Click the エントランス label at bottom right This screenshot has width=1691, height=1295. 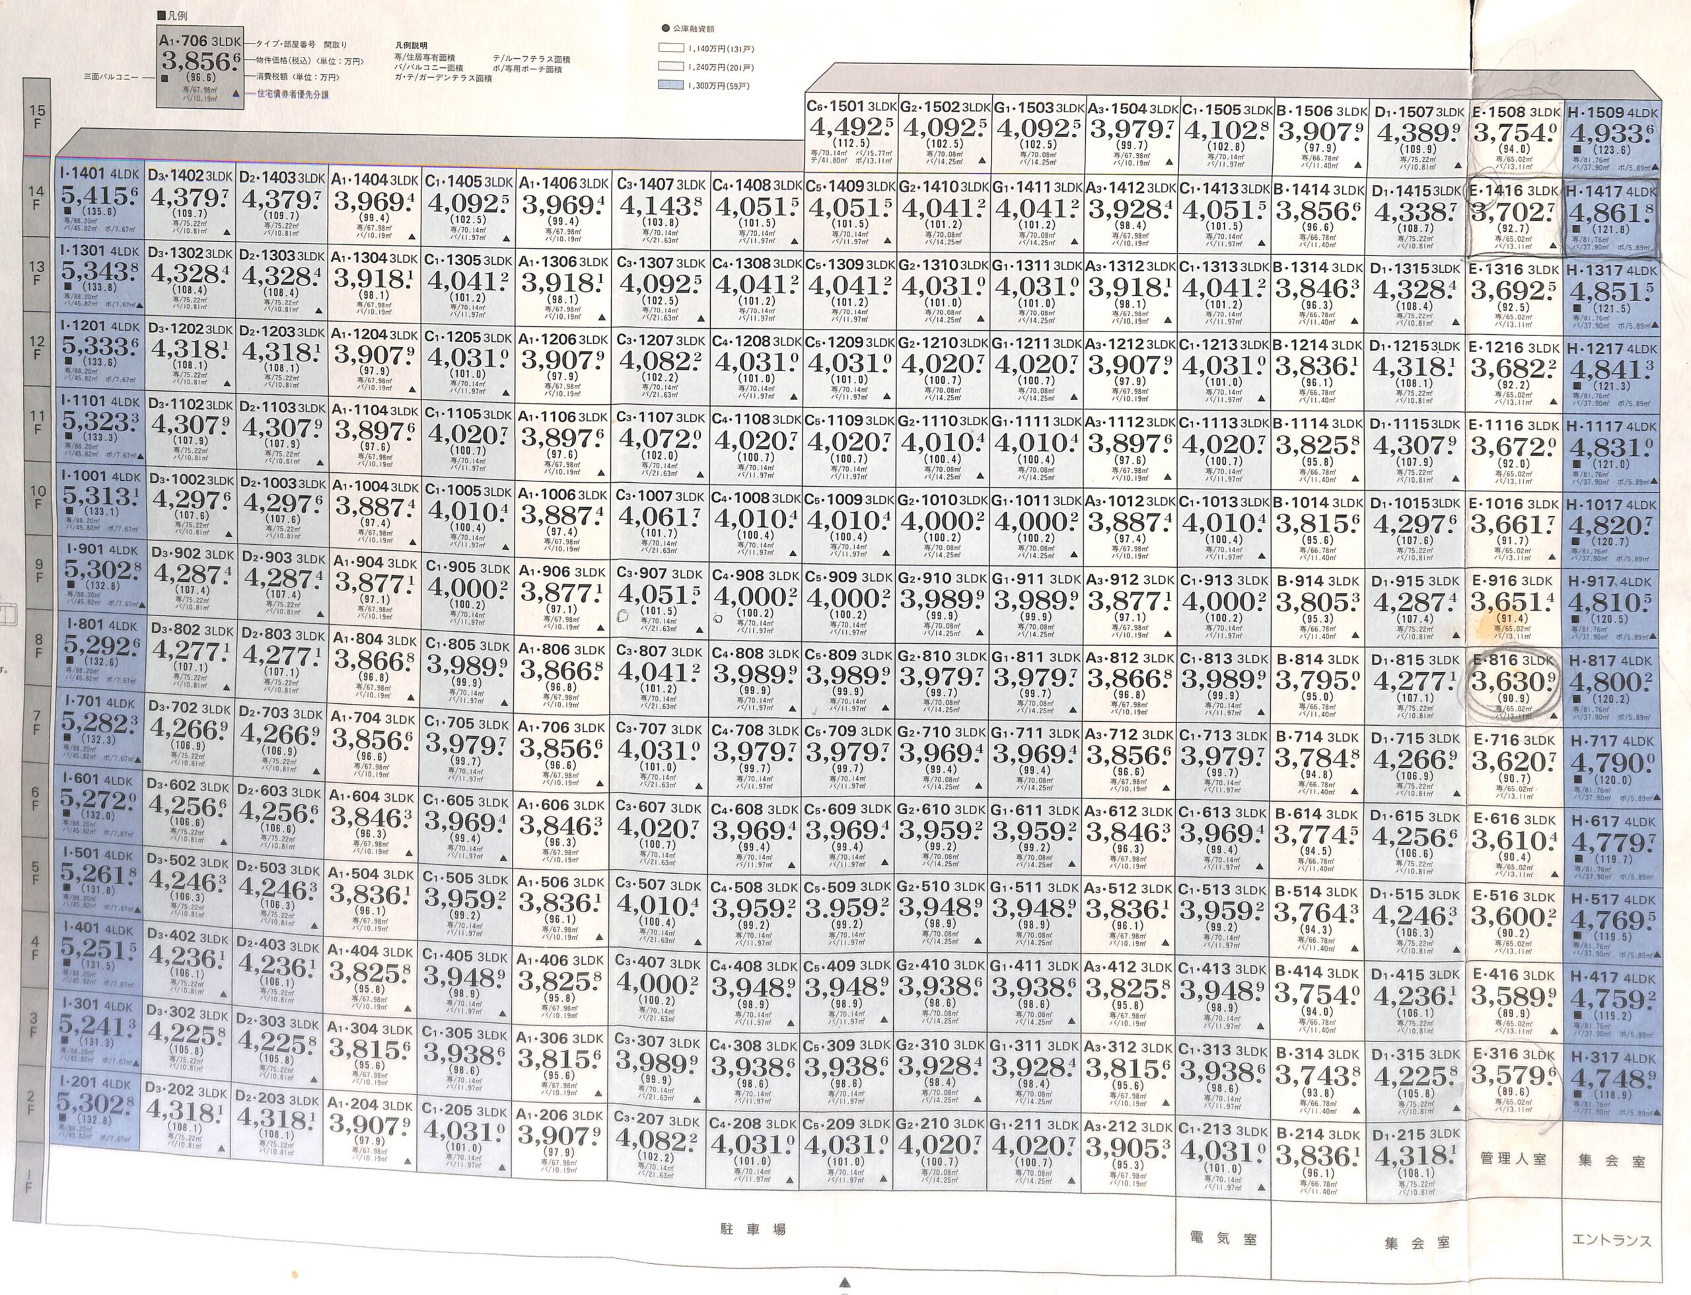click(1612, 1241)
